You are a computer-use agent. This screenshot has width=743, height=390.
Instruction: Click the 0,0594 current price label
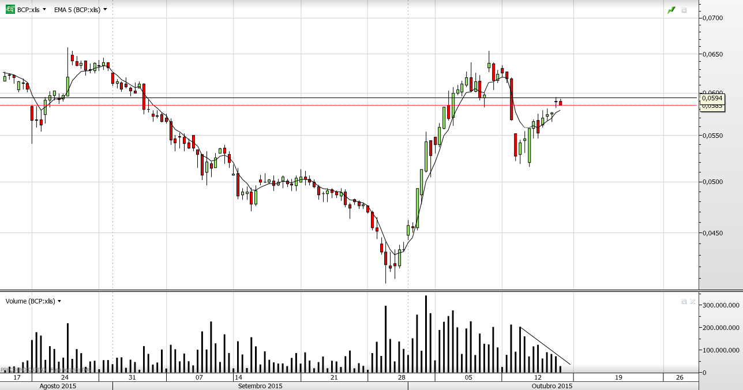coord(712,99)
